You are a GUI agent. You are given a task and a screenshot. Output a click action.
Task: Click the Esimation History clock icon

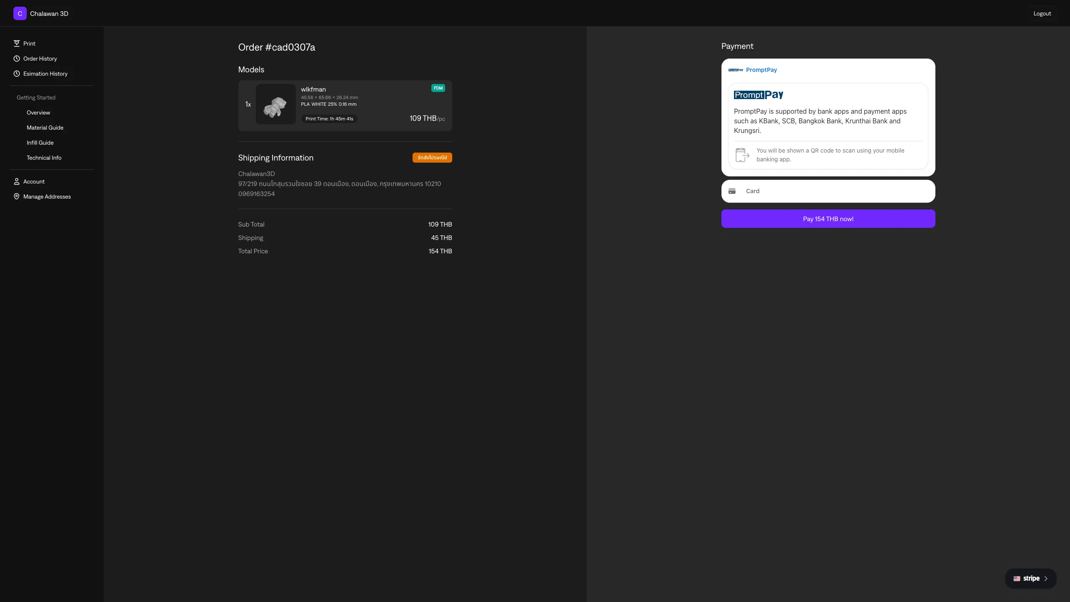click(x=17, y=74)
